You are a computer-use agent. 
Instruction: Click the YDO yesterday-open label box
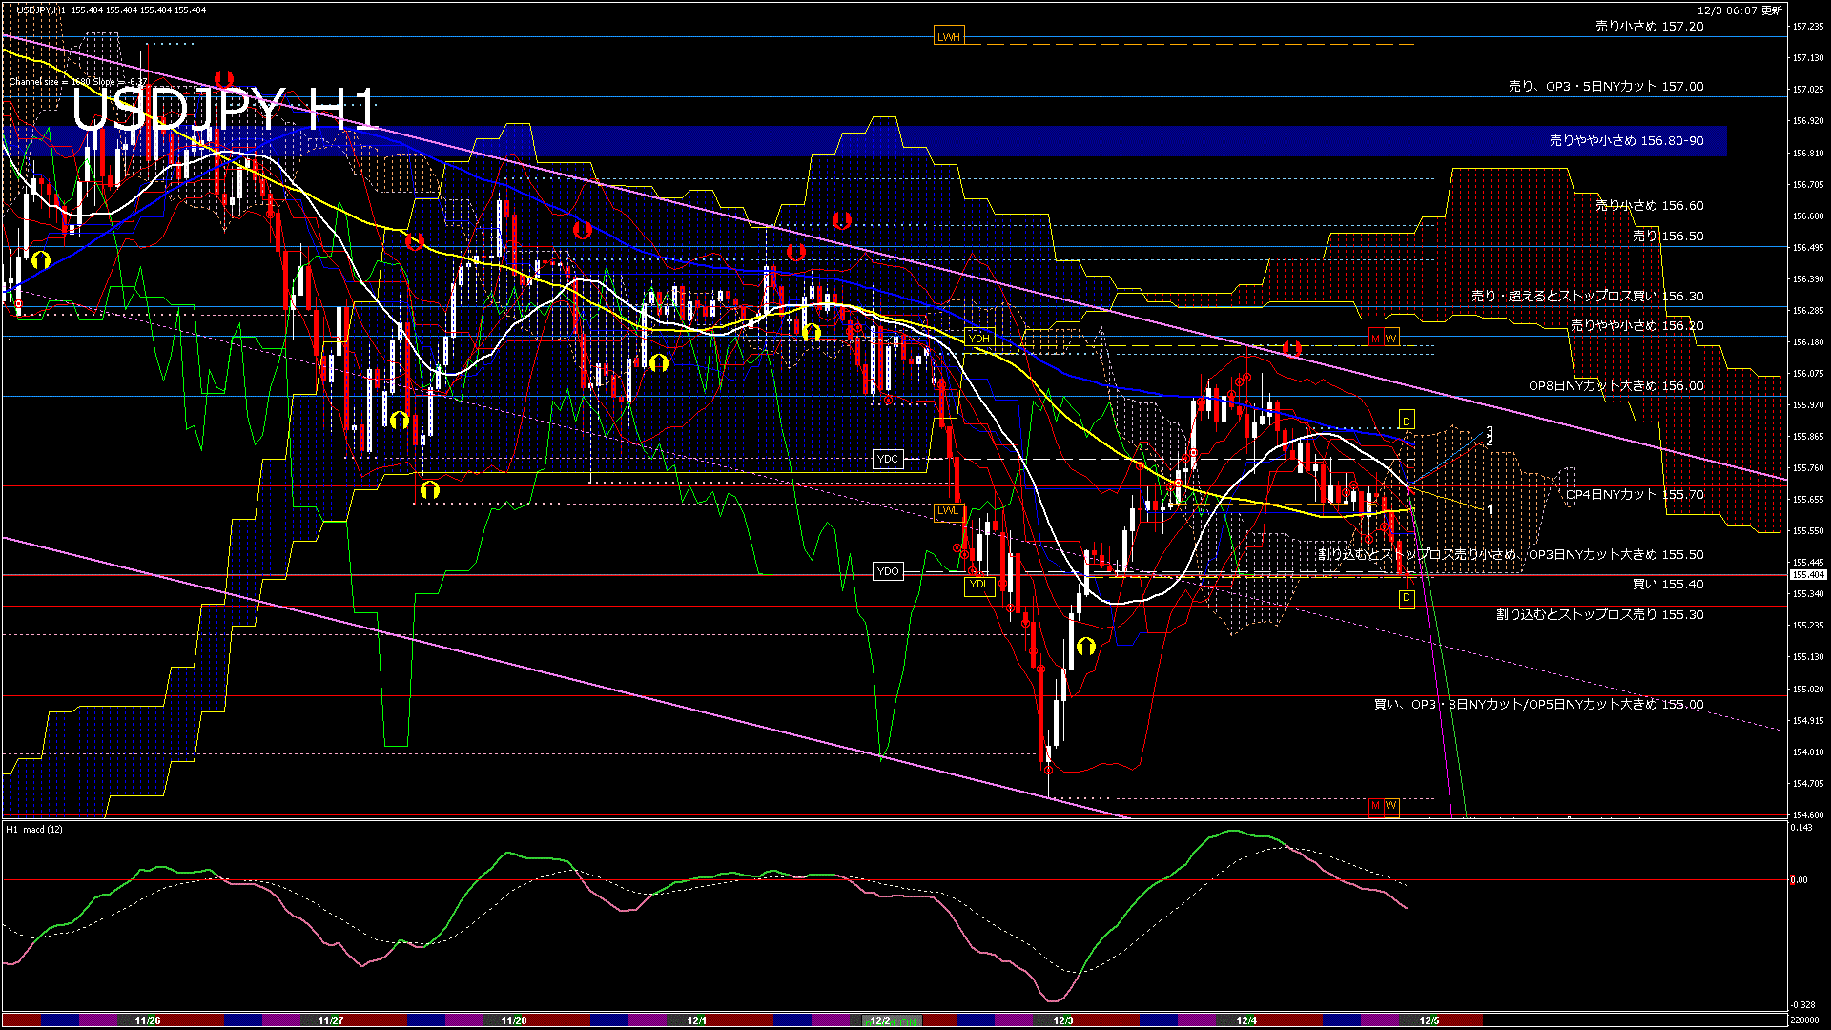click(887, 571)
